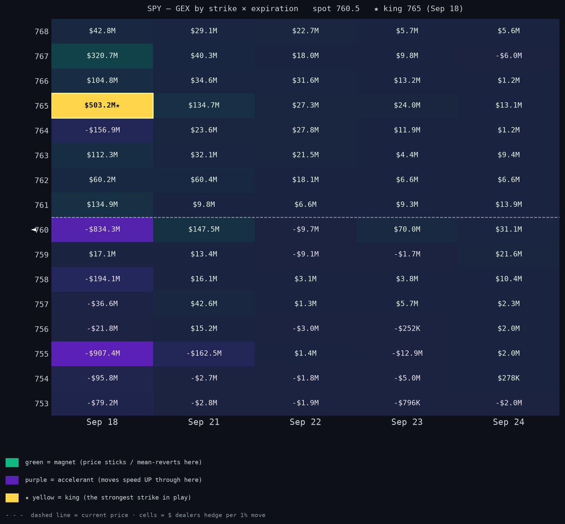Image resolution: width=565 pixels, height=524 pixels.
Task: Click the $31.1M cell
Action: tap(508, 230)
